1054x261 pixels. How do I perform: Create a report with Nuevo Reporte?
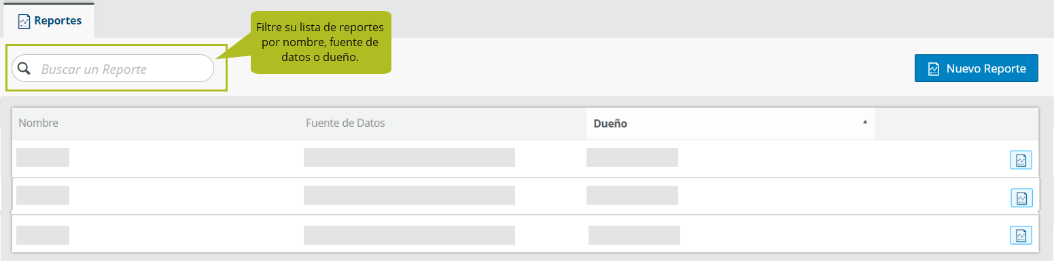point(976,68)
